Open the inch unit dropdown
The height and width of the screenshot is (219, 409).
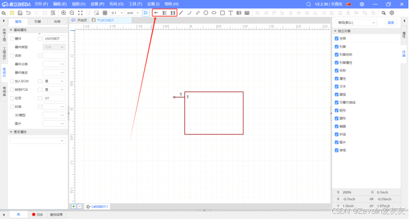click(x=133, y=13)
